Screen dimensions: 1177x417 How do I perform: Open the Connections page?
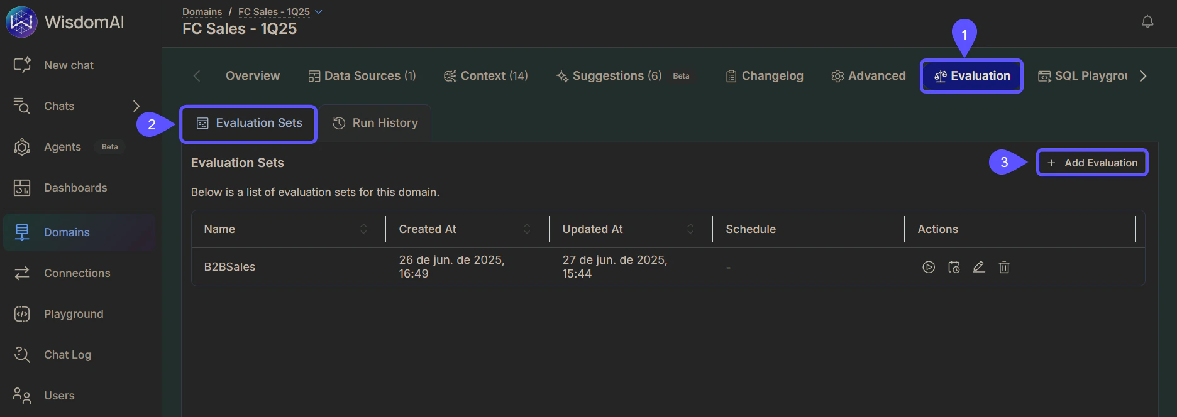[x=77, y=273]
